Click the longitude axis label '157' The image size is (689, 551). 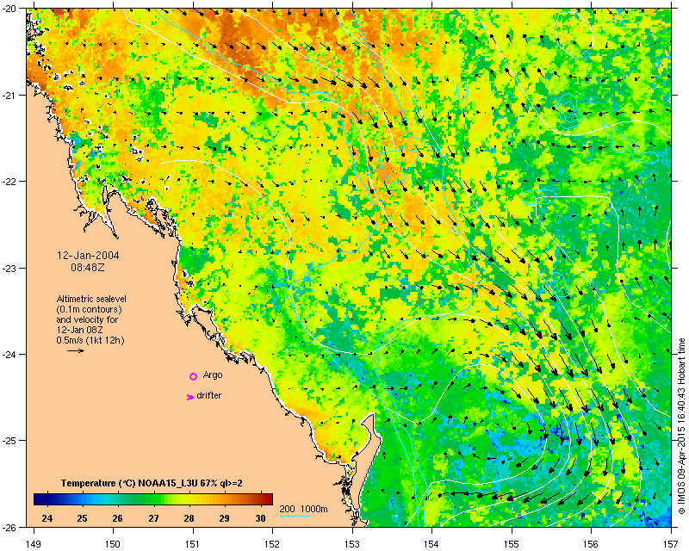[671, 544]
